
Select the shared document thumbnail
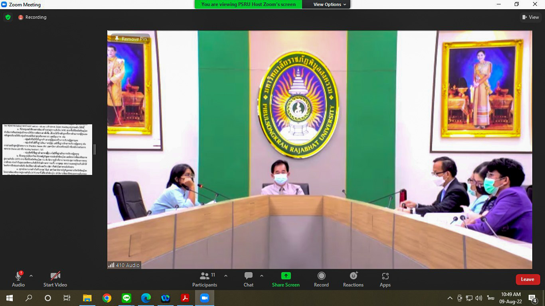click(x=47, y=149)
